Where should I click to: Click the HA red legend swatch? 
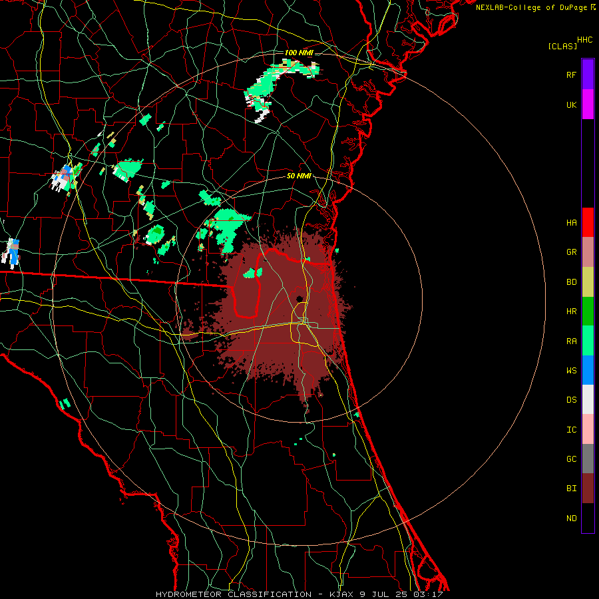tap(588, 222)
